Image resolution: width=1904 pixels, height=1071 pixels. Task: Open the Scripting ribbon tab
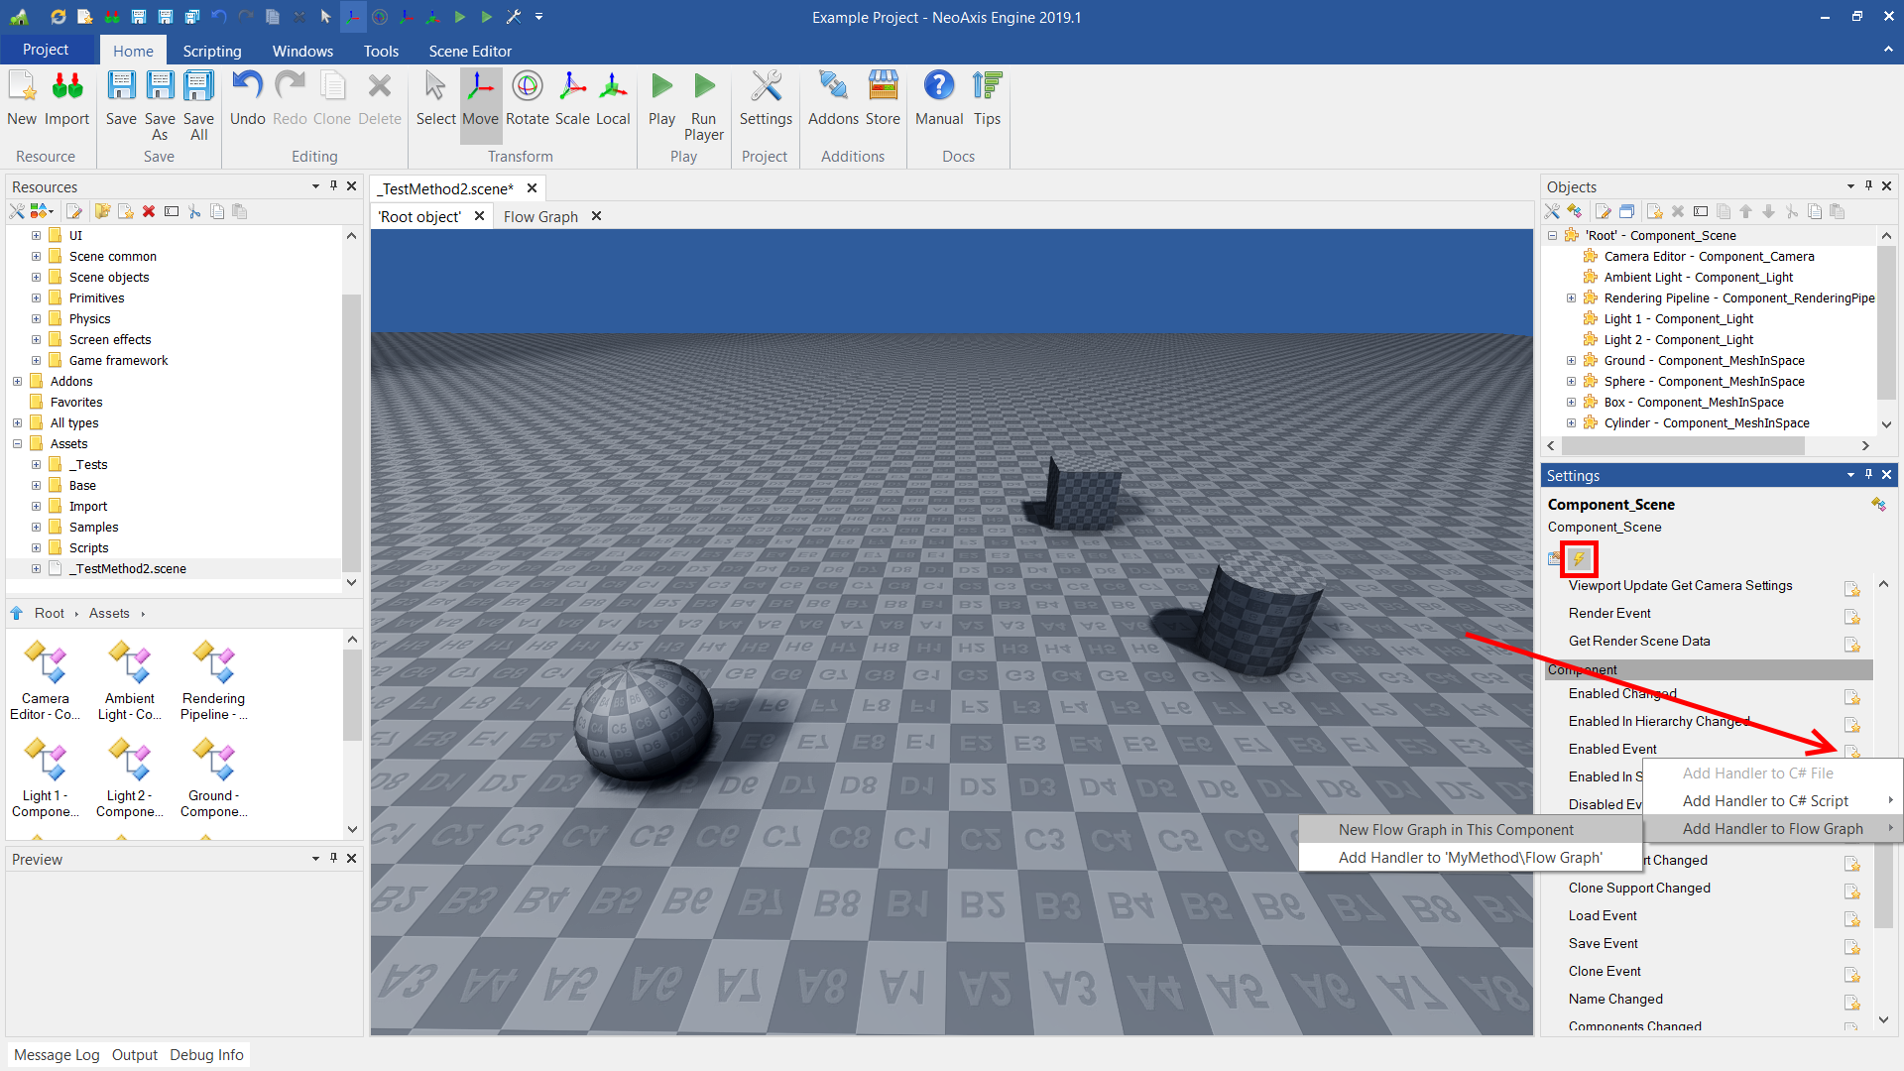tap(211, 51)
